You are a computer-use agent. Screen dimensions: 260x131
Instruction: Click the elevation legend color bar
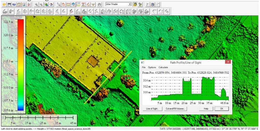[x=20, y=65]
